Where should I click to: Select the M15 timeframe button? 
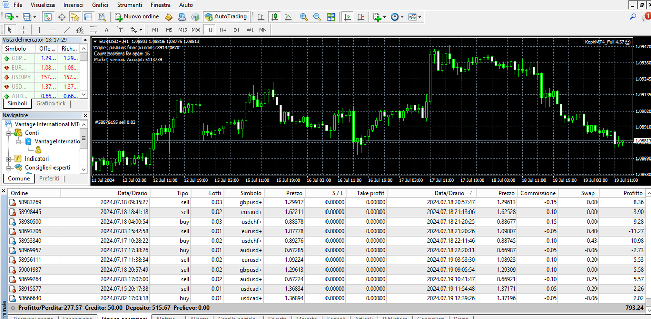[182, 30]
